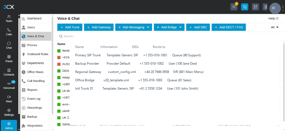This screenshot has height=131, width=285.
Task: Click the JD profile avatar
Action: point(275,8)
